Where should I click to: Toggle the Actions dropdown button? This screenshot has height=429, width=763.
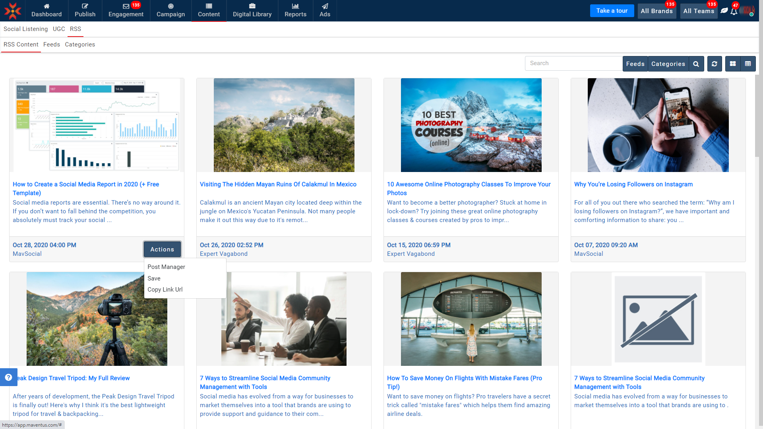point(162,249)
